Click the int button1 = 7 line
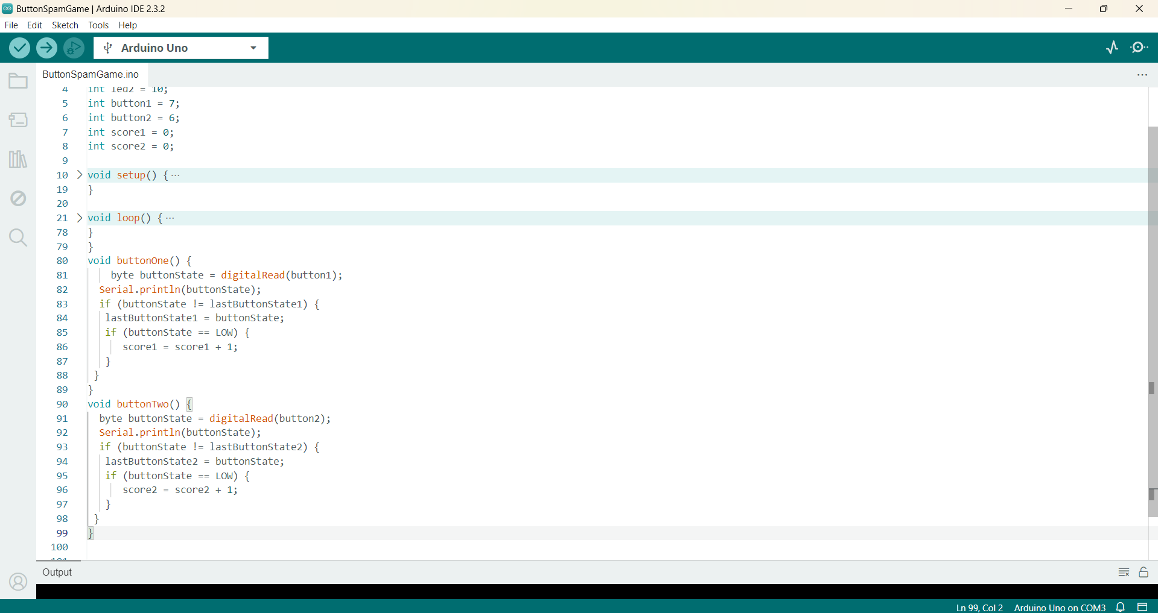1158x613 pixels. pyautogui.click(x=133, y=103)
